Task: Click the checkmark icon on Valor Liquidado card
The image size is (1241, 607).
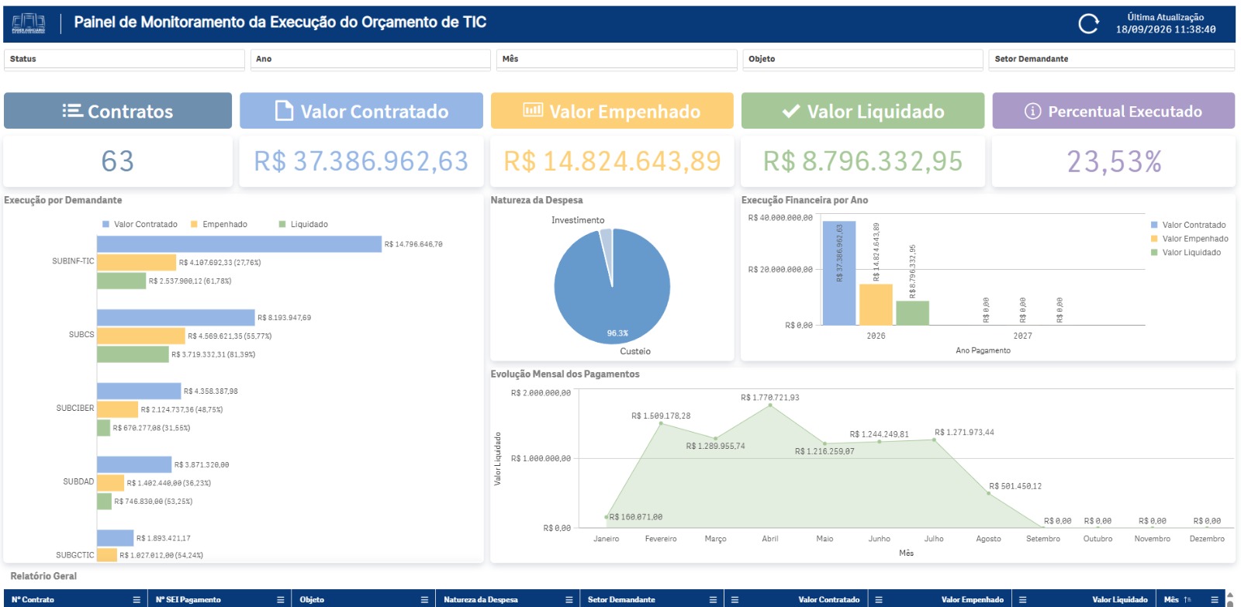Action: (x=791, y=112)
